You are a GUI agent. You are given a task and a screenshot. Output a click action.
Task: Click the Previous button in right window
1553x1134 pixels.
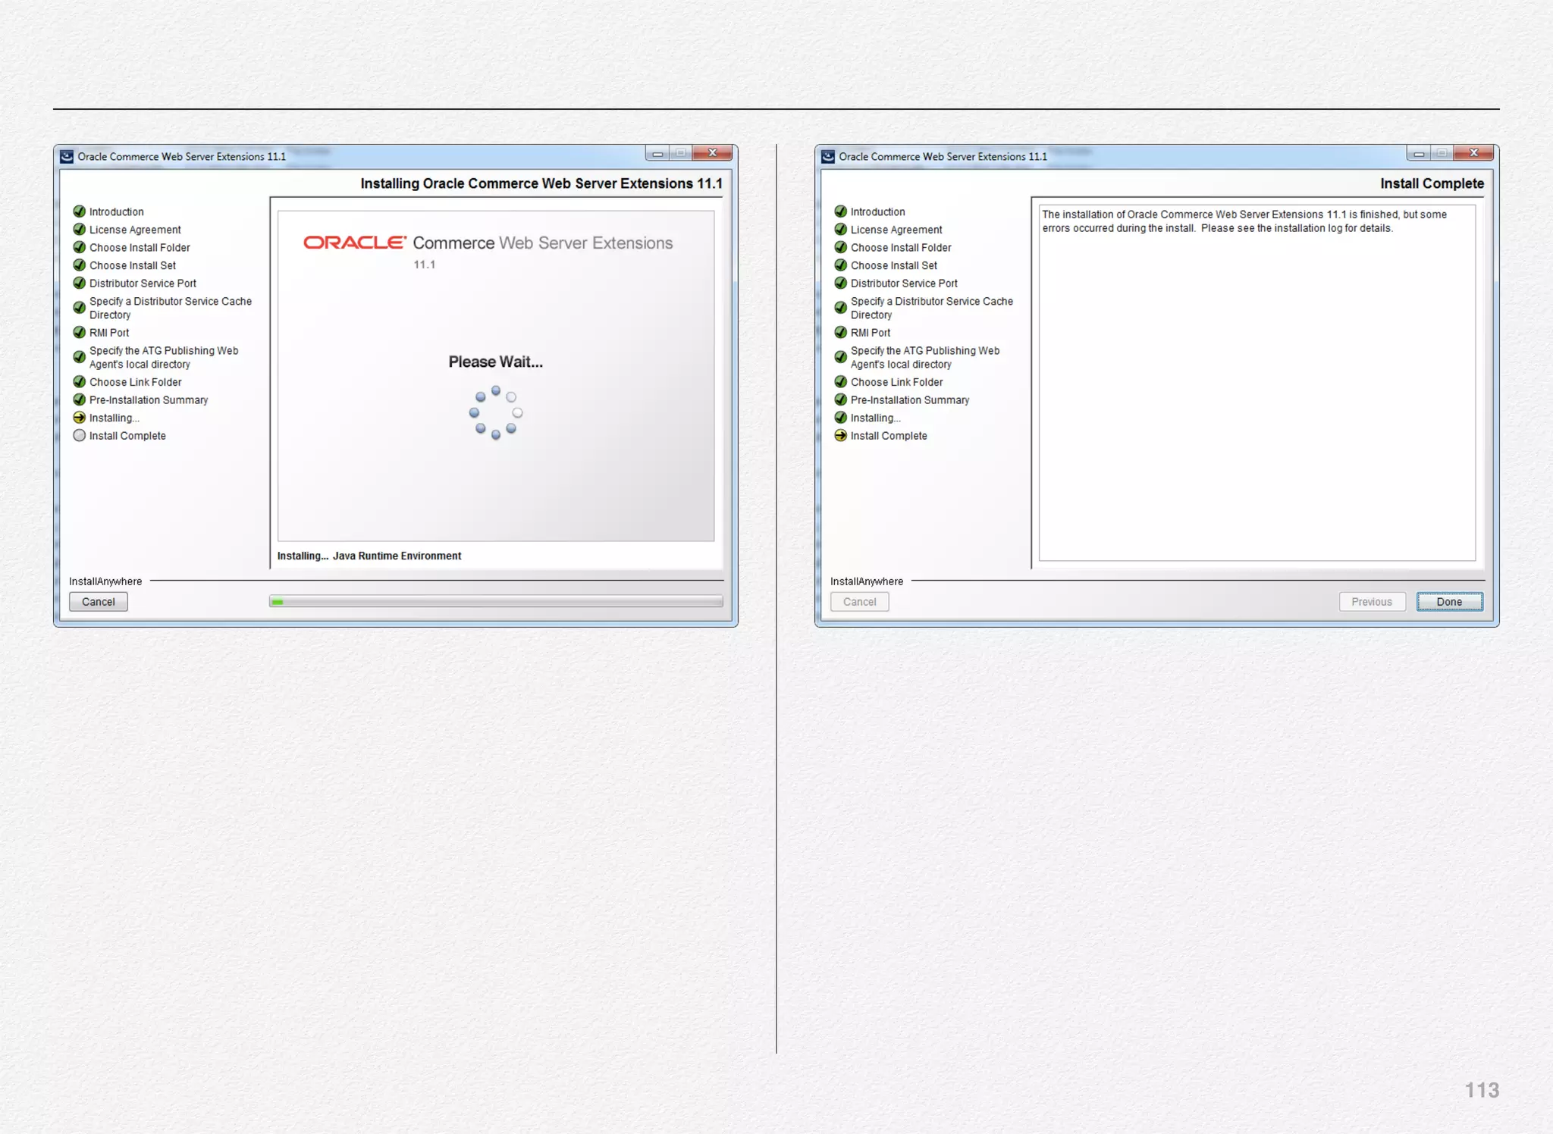pyautogui.click(x=1371, y=602)
